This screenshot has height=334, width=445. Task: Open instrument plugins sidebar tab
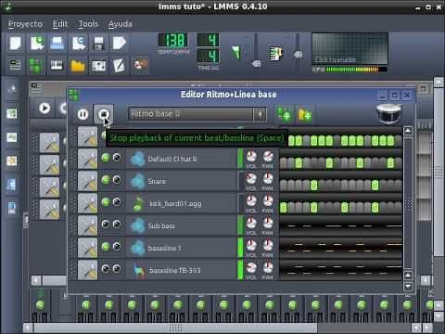point(13,89)
